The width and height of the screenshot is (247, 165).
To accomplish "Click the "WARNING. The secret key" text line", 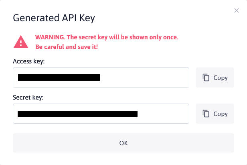I will [106, 37].
